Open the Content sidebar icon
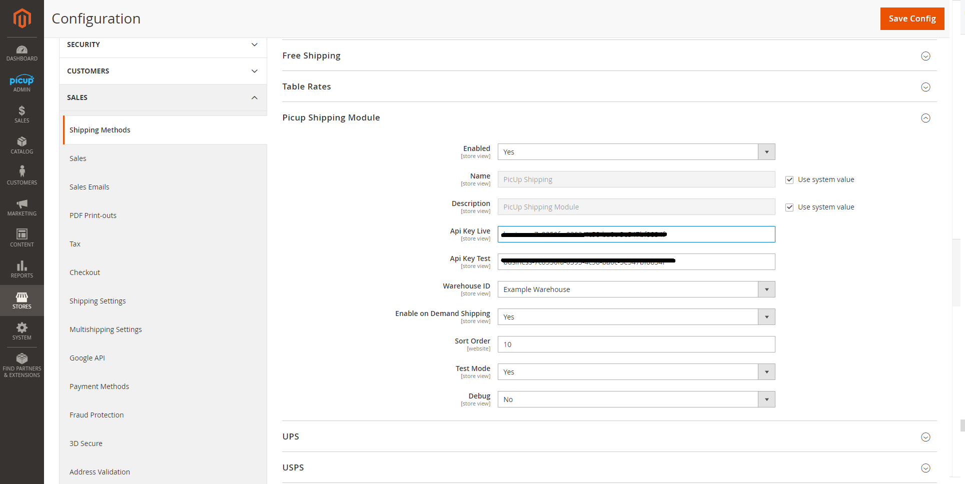965x484 pixels. (x=22, y=238)
